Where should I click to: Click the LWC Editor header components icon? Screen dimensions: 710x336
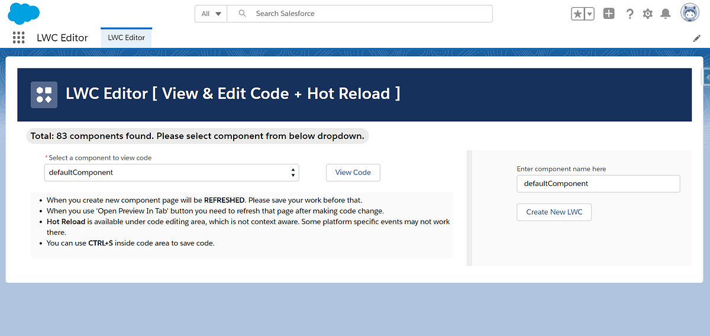[44, 95]
